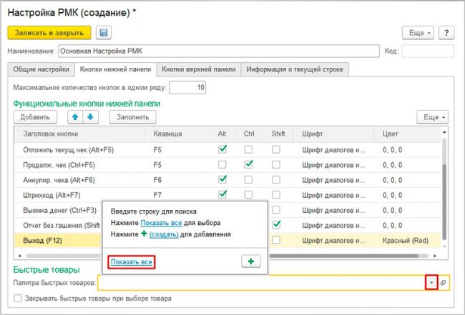Click the Шрифт column header
465x315 pixels.
[334, 134]
